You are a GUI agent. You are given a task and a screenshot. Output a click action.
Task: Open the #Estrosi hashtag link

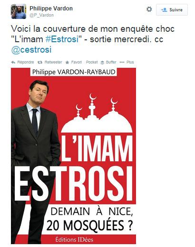click(x=62, y=39)
